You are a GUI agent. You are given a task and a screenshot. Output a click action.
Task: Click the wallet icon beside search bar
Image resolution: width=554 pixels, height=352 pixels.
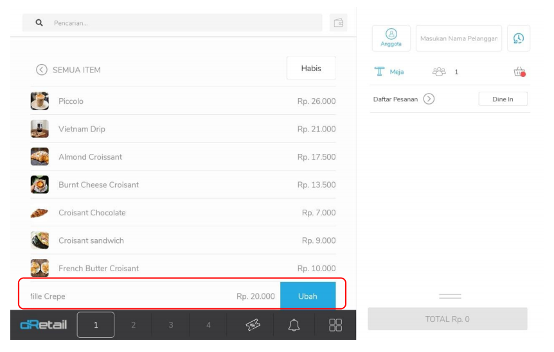(x=338, y=23)
